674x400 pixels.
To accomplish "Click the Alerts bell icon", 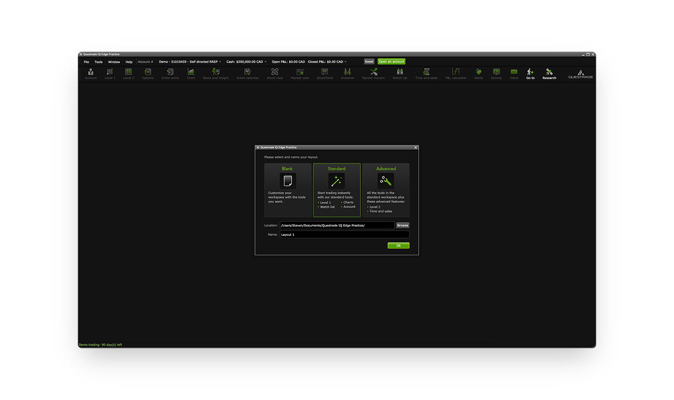I will tap(478, 73).
